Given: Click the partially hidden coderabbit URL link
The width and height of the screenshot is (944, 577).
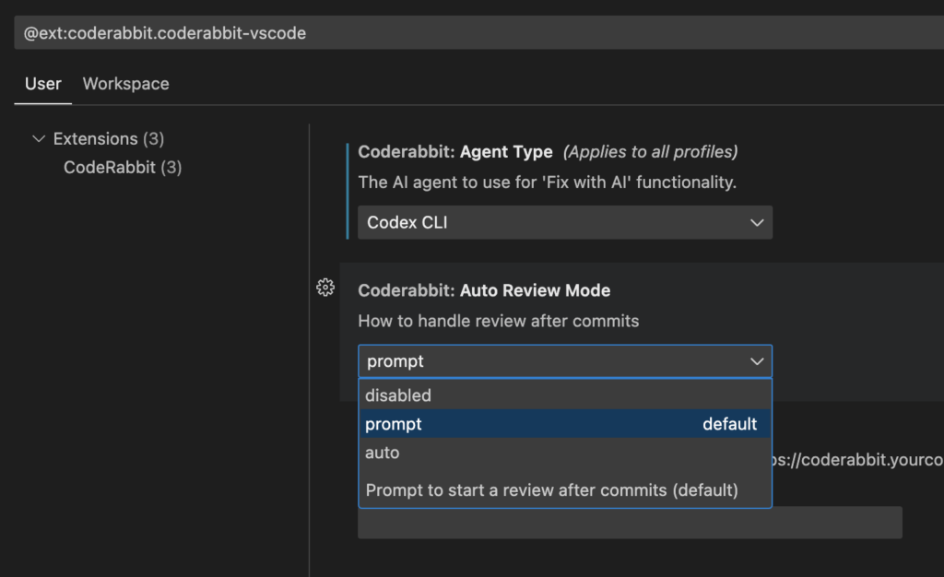Looking at the screenshot, I should point(857,460).
